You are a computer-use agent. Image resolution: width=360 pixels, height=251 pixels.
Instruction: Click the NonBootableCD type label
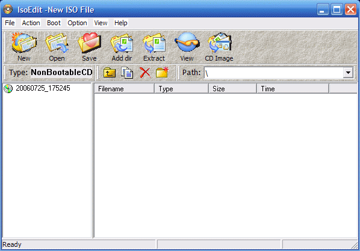point(61,73)
